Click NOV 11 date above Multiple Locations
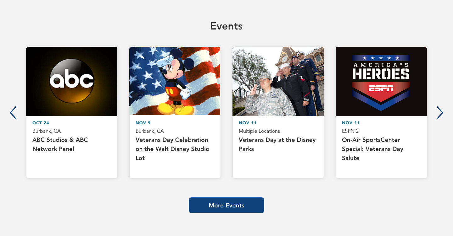 coord(248,123)
